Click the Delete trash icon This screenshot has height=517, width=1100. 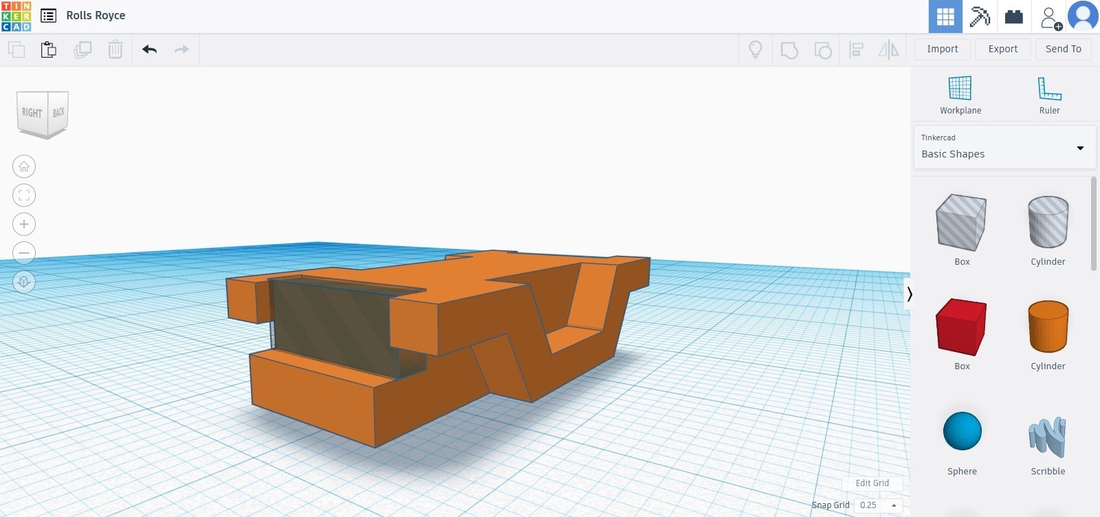[x=115, y=49]
